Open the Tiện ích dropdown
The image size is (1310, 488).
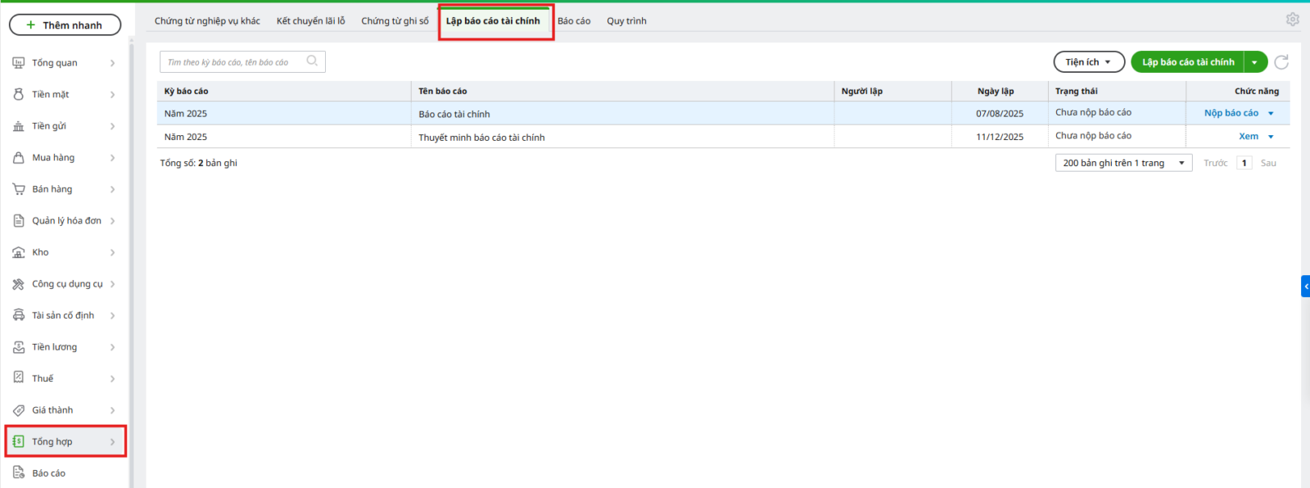[x=1088, y=62]
